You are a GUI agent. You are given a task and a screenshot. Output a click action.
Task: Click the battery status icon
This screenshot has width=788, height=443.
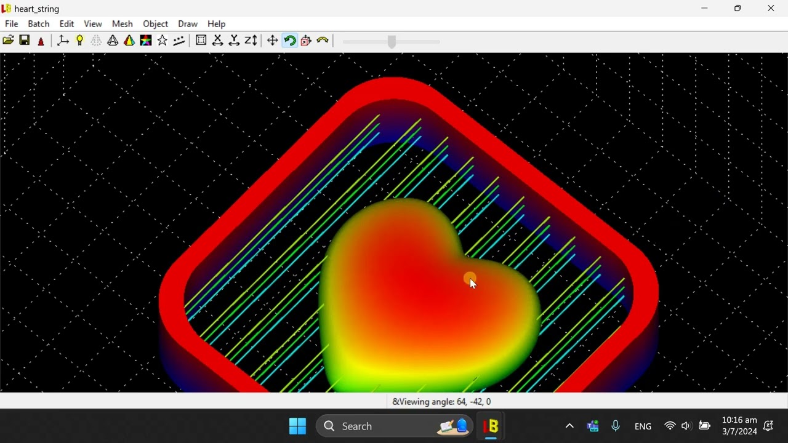[x=705, y=426]
